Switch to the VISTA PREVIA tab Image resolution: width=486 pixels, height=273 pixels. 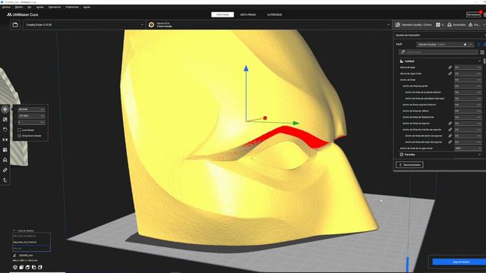coord(248,14)
